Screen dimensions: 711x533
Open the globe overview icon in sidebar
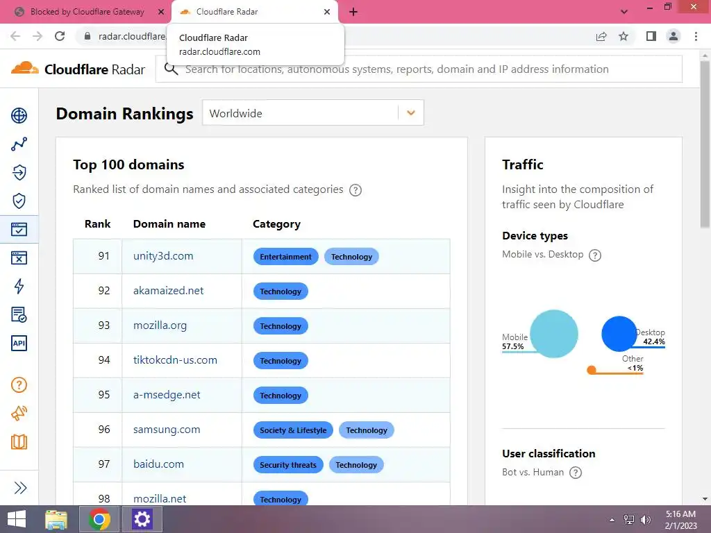point(19,116)
